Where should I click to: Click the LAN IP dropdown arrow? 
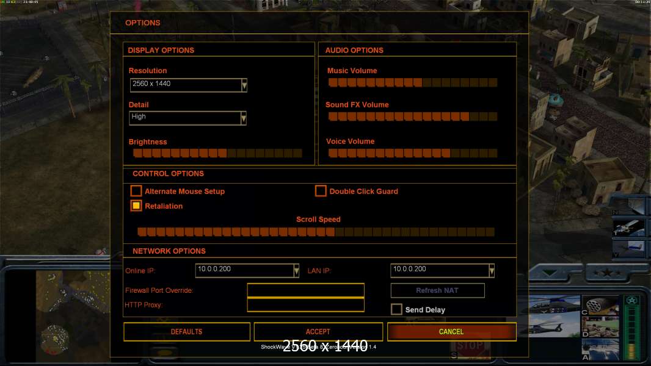click(x=492, y=271)
